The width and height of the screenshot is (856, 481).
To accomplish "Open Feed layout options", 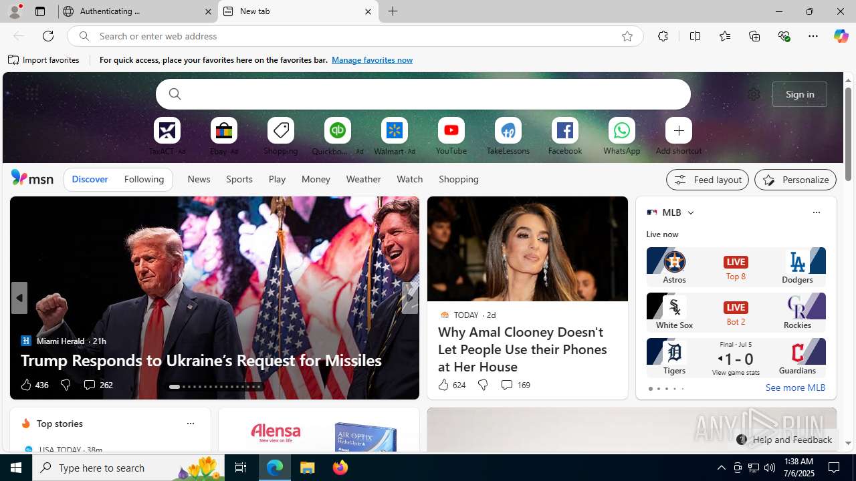I will click(x=708, y=180).
